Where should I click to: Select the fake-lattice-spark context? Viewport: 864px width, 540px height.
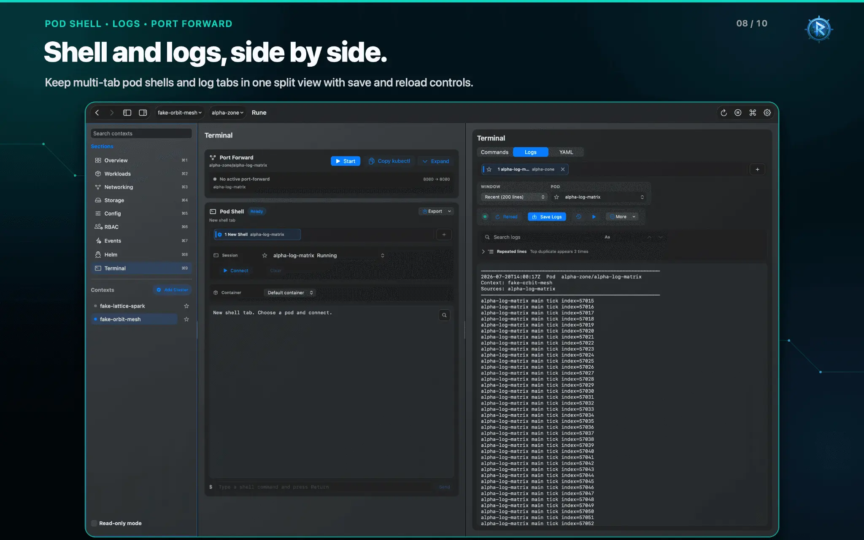[x=134, y=306]
